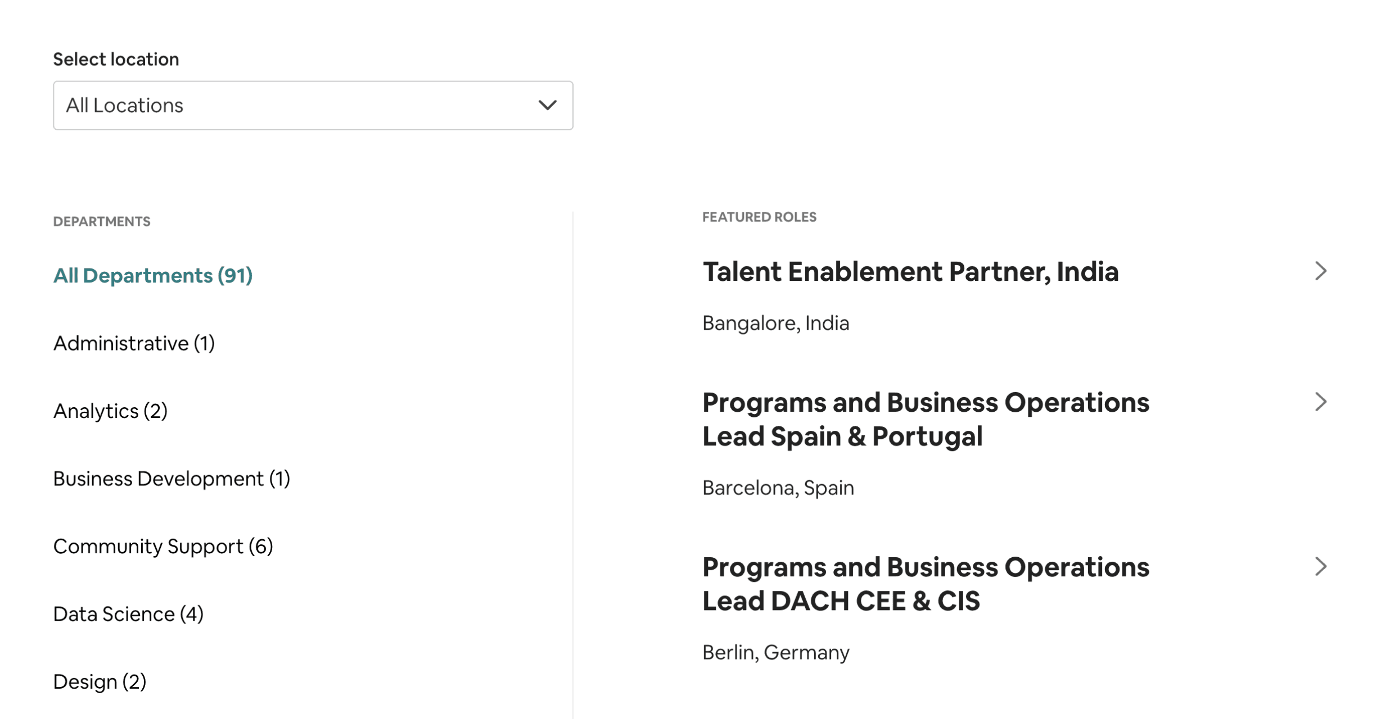Open Talent Enablement Partner, India role
This screenshot has width=1381, height=719.
pos(910,272)
